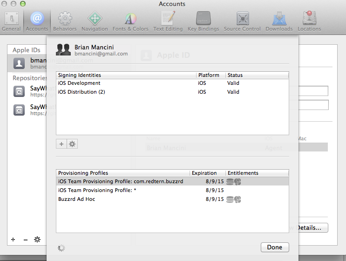The height and width of the screenshot is (261, 346).
Task: Open Navigation preferences pane
Action: 95,21
